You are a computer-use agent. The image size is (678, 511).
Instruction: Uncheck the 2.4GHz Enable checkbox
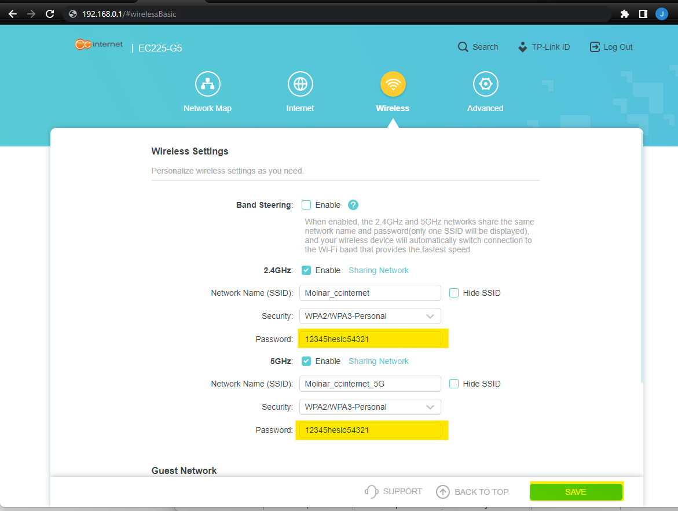[306, 270]
